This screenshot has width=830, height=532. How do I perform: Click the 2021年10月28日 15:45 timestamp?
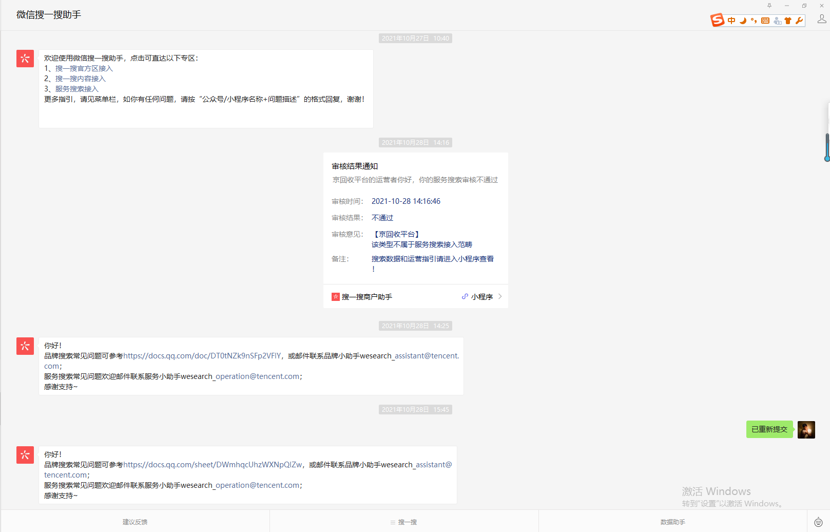click(416, 410)
